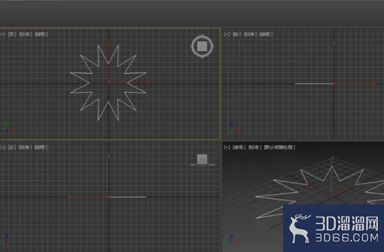Viewport: 384px width, 252px height.
Task: Select the white edge-on star line in Left viewport
Action: click(128, 197)
